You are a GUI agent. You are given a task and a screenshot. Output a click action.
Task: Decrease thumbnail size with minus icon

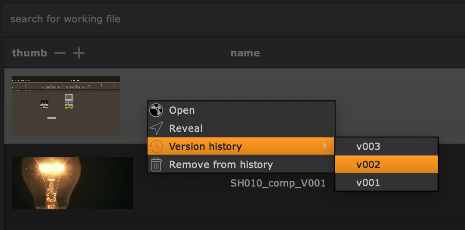(60, 53)
